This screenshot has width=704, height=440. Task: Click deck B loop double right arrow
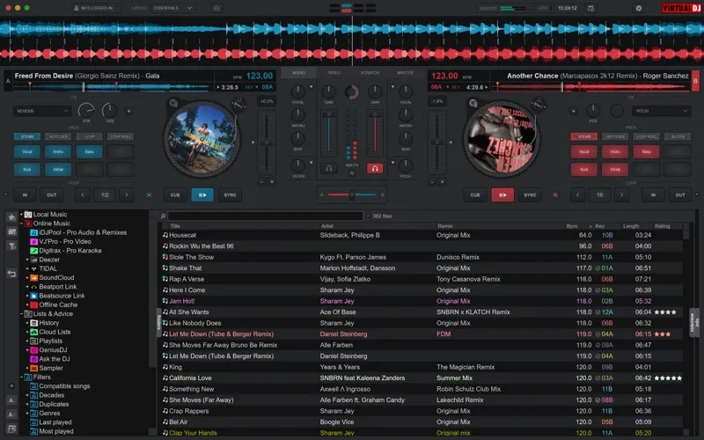pyautogui.click(x=622, y=194)
